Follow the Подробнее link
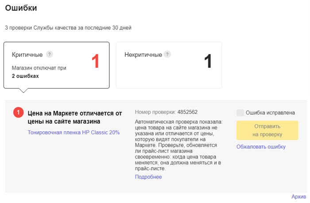310x203 pixels. (148, 177)
